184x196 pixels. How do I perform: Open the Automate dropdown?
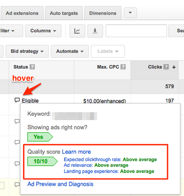70,51
